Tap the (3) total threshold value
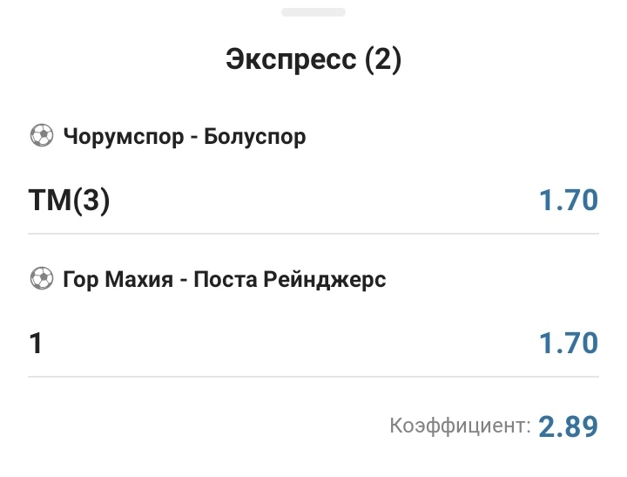 point(91,201)
